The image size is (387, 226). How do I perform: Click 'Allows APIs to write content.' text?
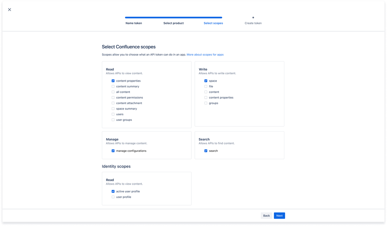pos(217,74)
